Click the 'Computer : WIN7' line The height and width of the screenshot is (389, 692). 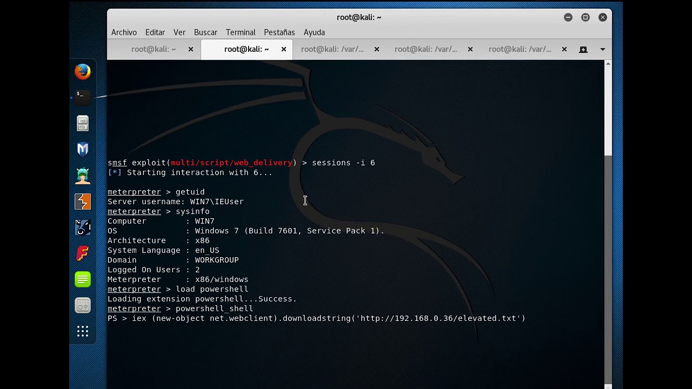161,221
